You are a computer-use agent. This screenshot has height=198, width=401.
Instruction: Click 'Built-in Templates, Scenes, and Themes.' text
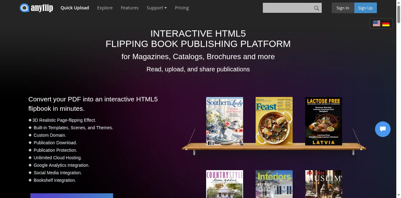click(73, 128)
